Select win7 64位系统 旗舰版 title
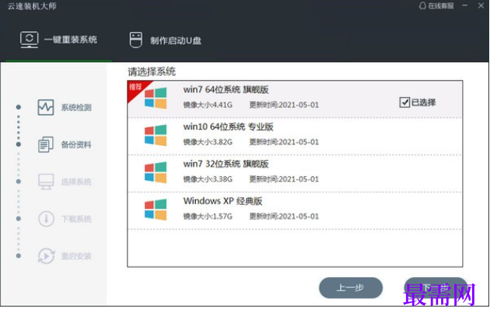490x319 pixels. click(226, 90)
